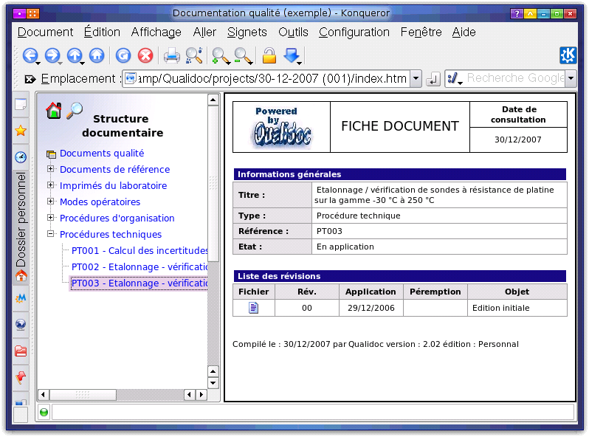Viewport: 589px width, 437px height.
Task: Click the Security padlock icon
Action: point(269,55)
